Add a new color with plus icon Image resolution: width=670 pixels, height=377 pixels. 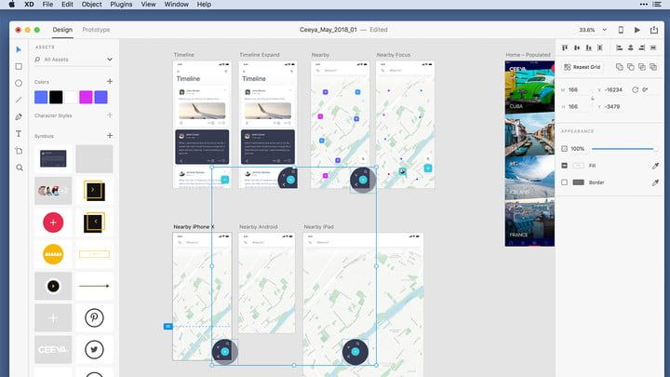109,82
